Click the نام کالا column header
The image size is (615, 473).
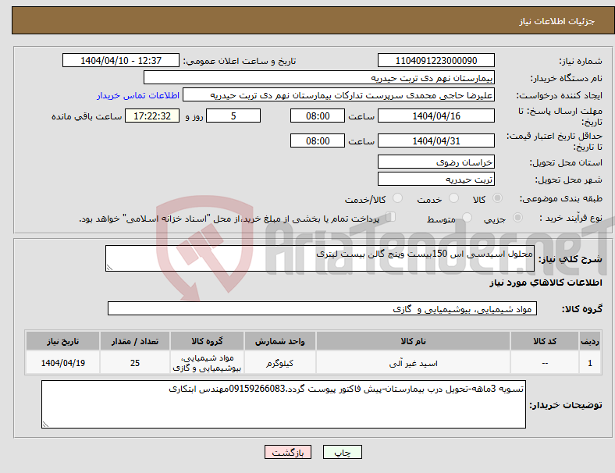pos(413,341)
